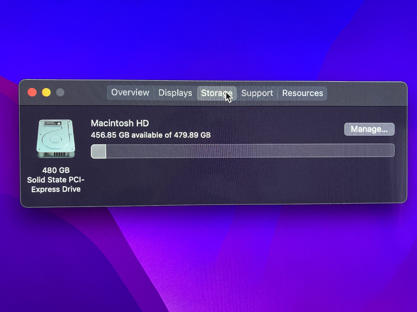Switch to the Overview tab
The width and height of the screenshot is (417, 312).
[130, 93]
